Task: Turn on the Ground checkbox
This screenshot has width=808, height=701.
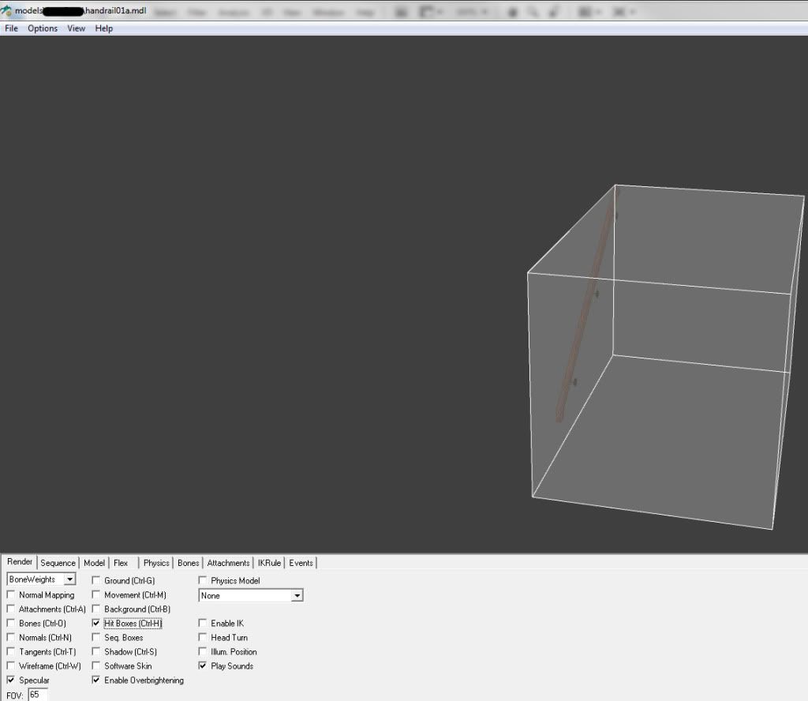Action: pyautogui.click(x=96, y=581)
